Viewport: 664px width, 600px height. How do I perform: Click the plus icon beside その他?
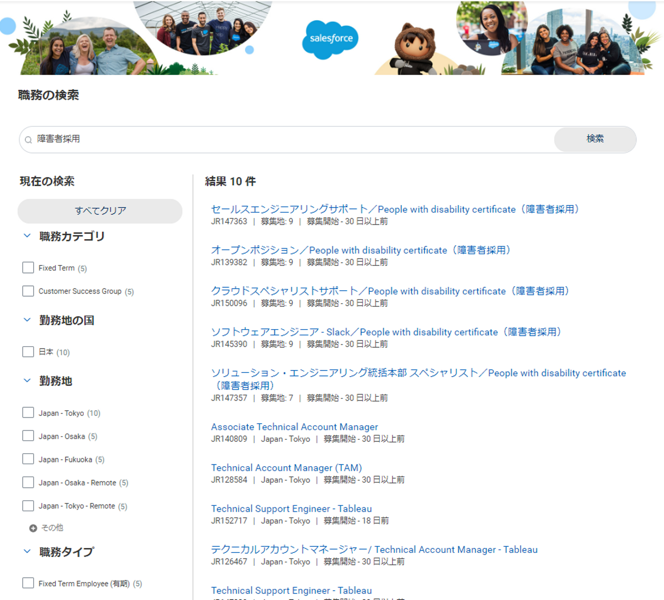click(x=33, y=528)
